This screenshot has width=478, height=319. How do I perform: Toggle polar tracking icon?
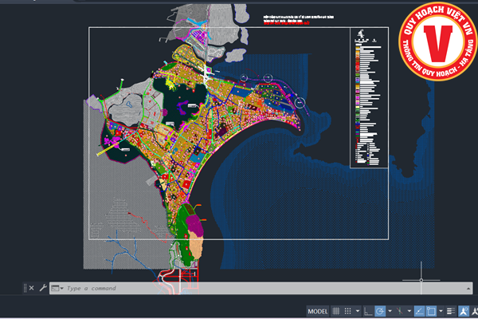coord(380,311)
